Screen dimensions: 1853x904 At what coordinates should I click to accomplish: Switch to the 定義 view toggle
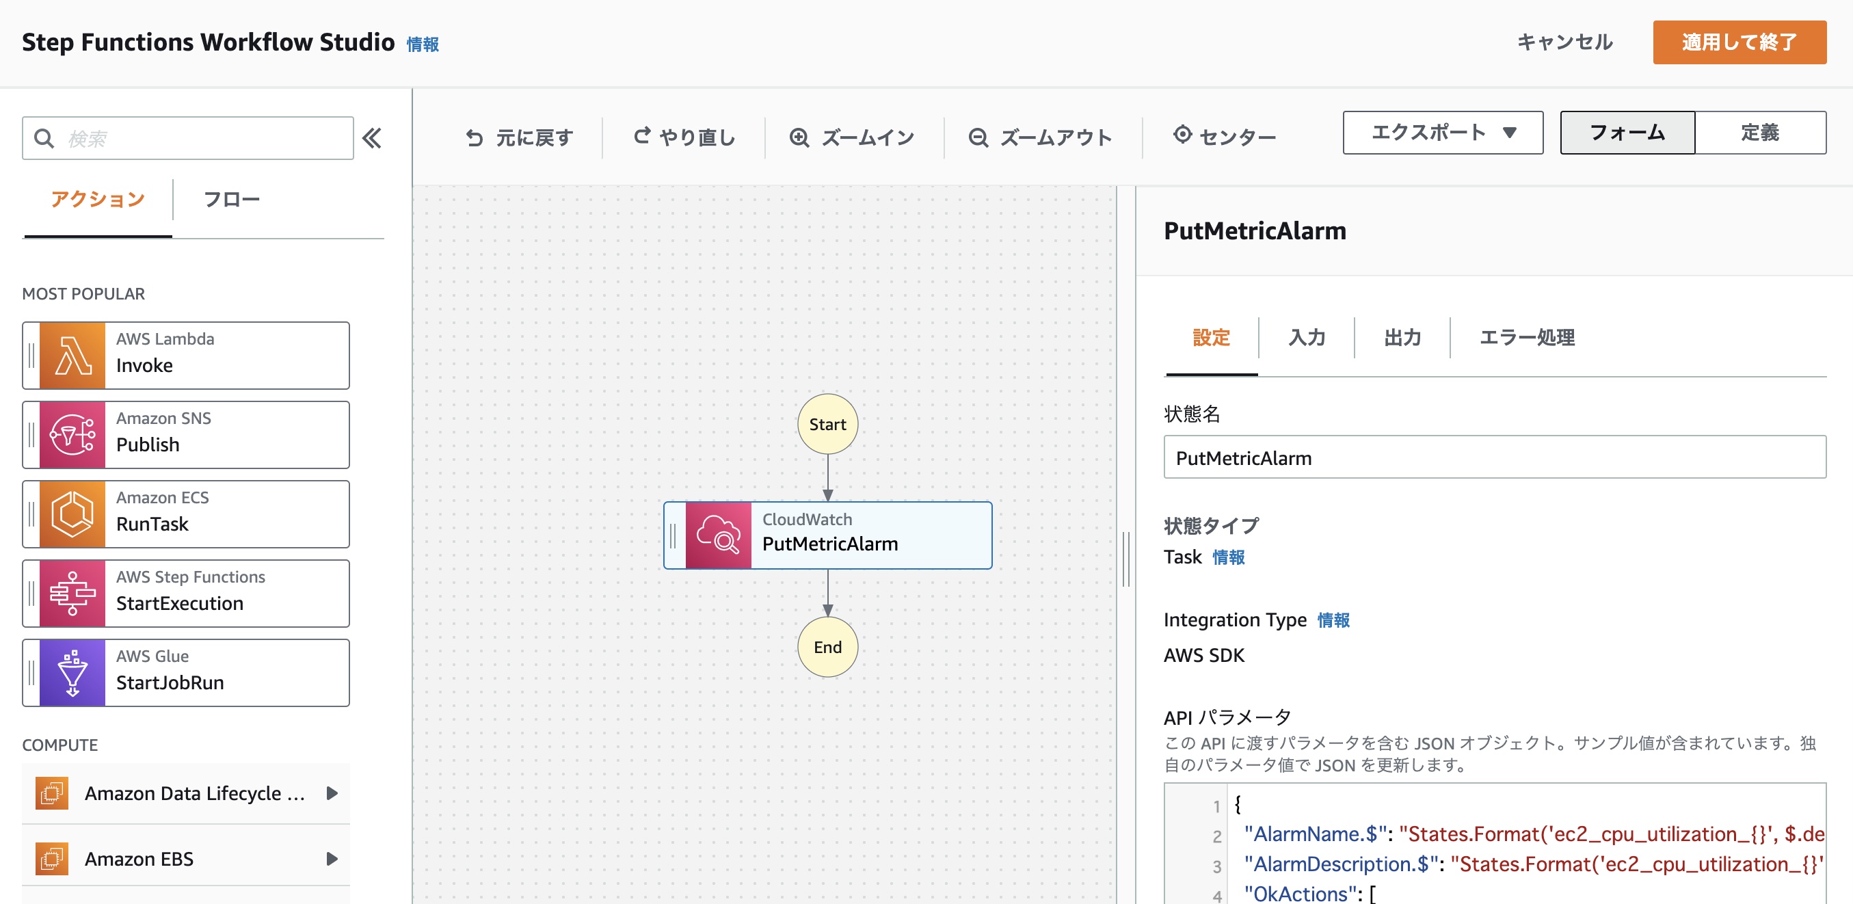click(x=1759, y=133)
